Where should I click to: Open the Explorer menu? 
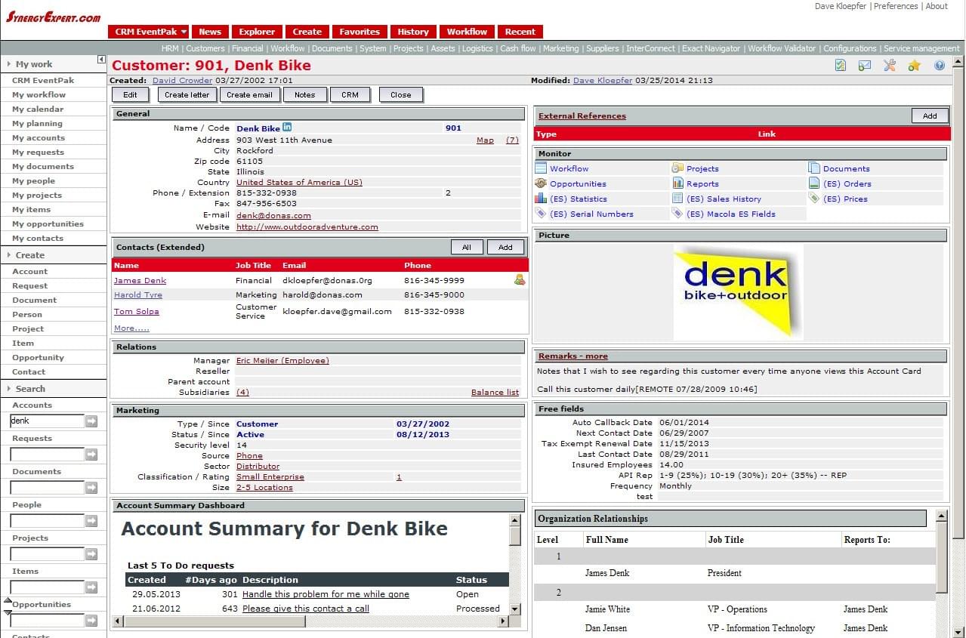tap(257, 32)
